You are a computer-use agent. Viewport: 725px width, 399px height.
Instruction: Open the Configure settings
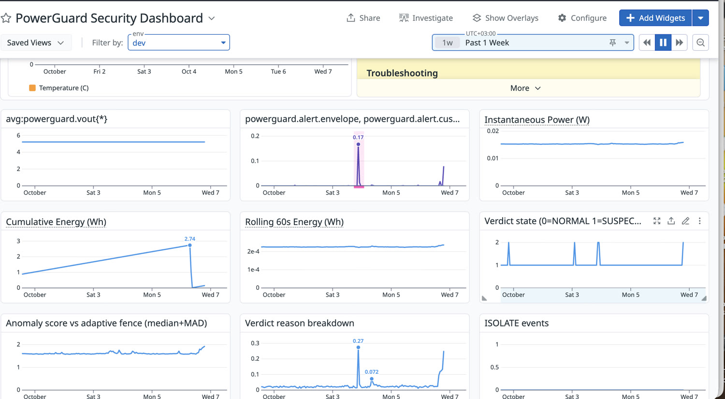click(582, 18)
